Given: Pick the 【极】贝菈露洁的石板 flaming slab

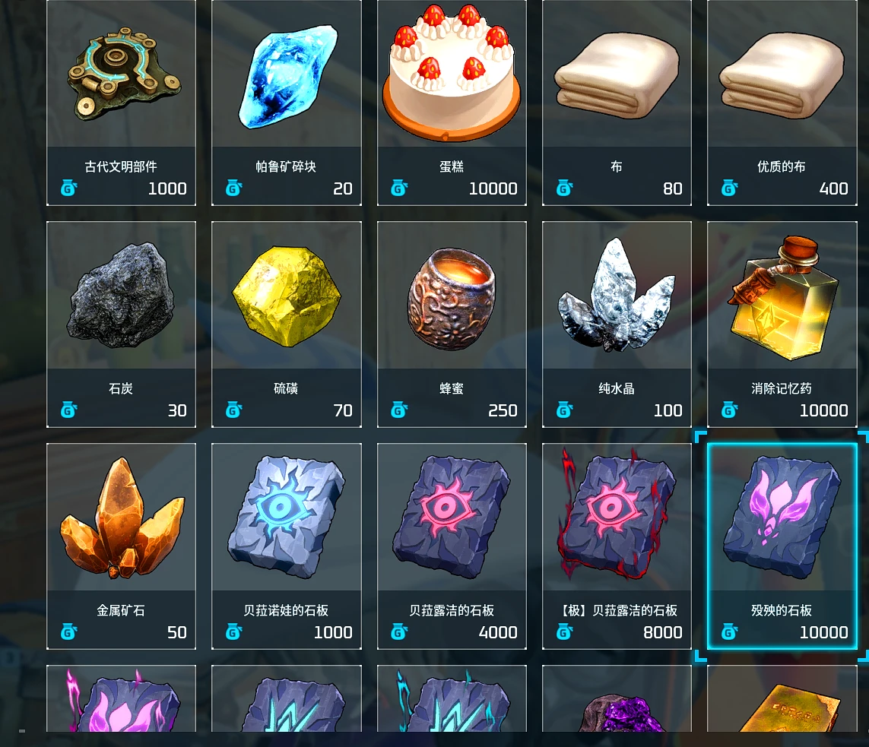Looking at the screenshot, I should click(x=617, y=546).
